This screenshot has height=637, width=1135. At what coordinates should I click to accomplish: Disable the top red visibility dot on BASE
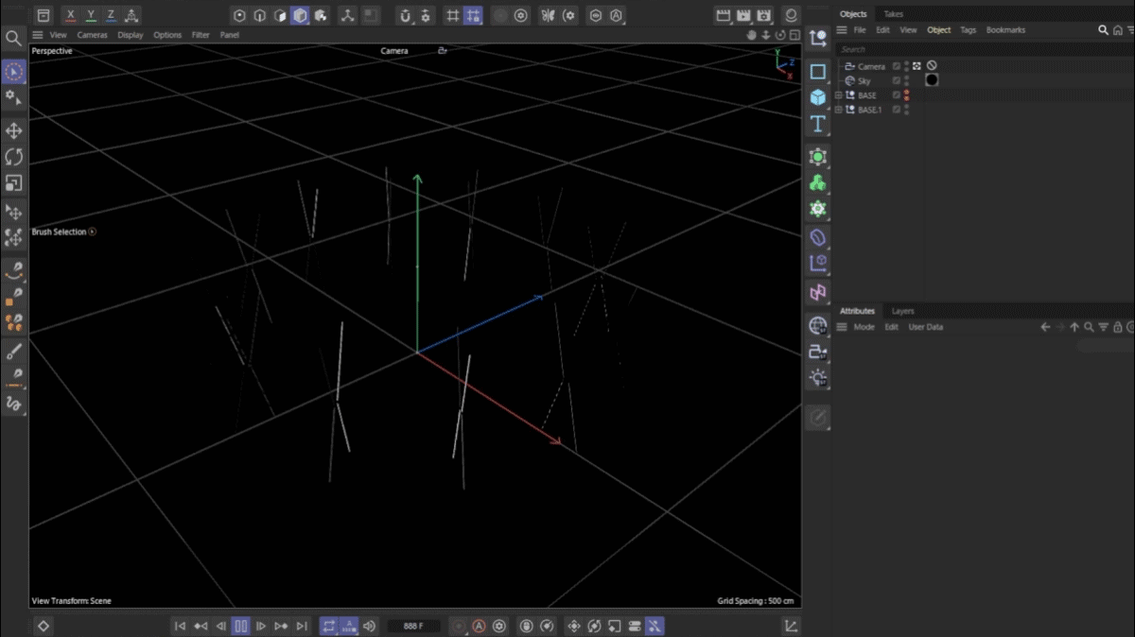tap(907, 93)
